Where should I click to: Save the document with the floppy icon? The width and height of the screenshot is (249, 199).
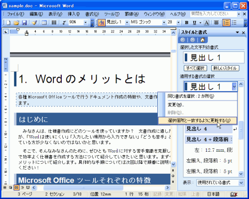coord(24,22)
